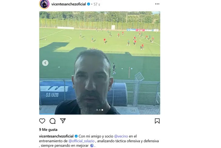Image resolution: width=221 pixels, height=148 pixels.
Task: Select the third carousel dot indicator
Action: [102, 110]
